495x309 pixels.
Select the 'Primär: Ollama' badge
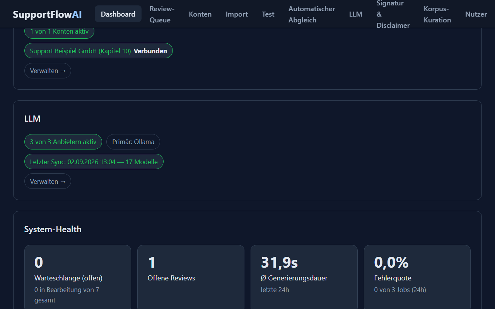tap(133, 142)
